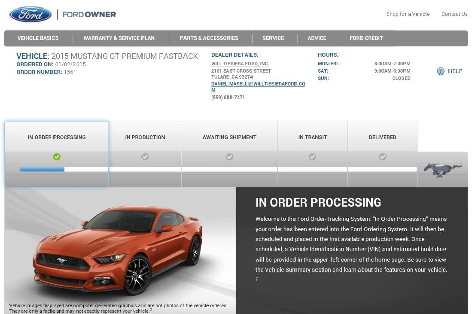The height and width of the screenshot is (314, 472).
Task: Click the Mon-Fri hours 8:00AM-7:00PM
Action: pyautogui.click(x=392, y=64)
